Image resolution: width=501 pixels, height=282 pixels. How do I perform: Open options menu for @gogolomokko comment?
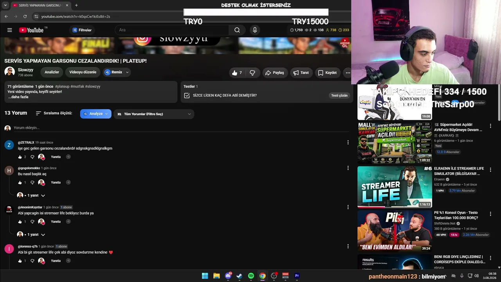click(348, 168)
